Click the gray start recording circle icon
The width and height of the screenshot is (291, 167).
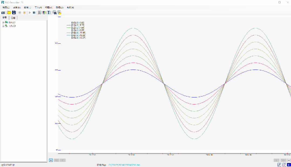(19, 13)
